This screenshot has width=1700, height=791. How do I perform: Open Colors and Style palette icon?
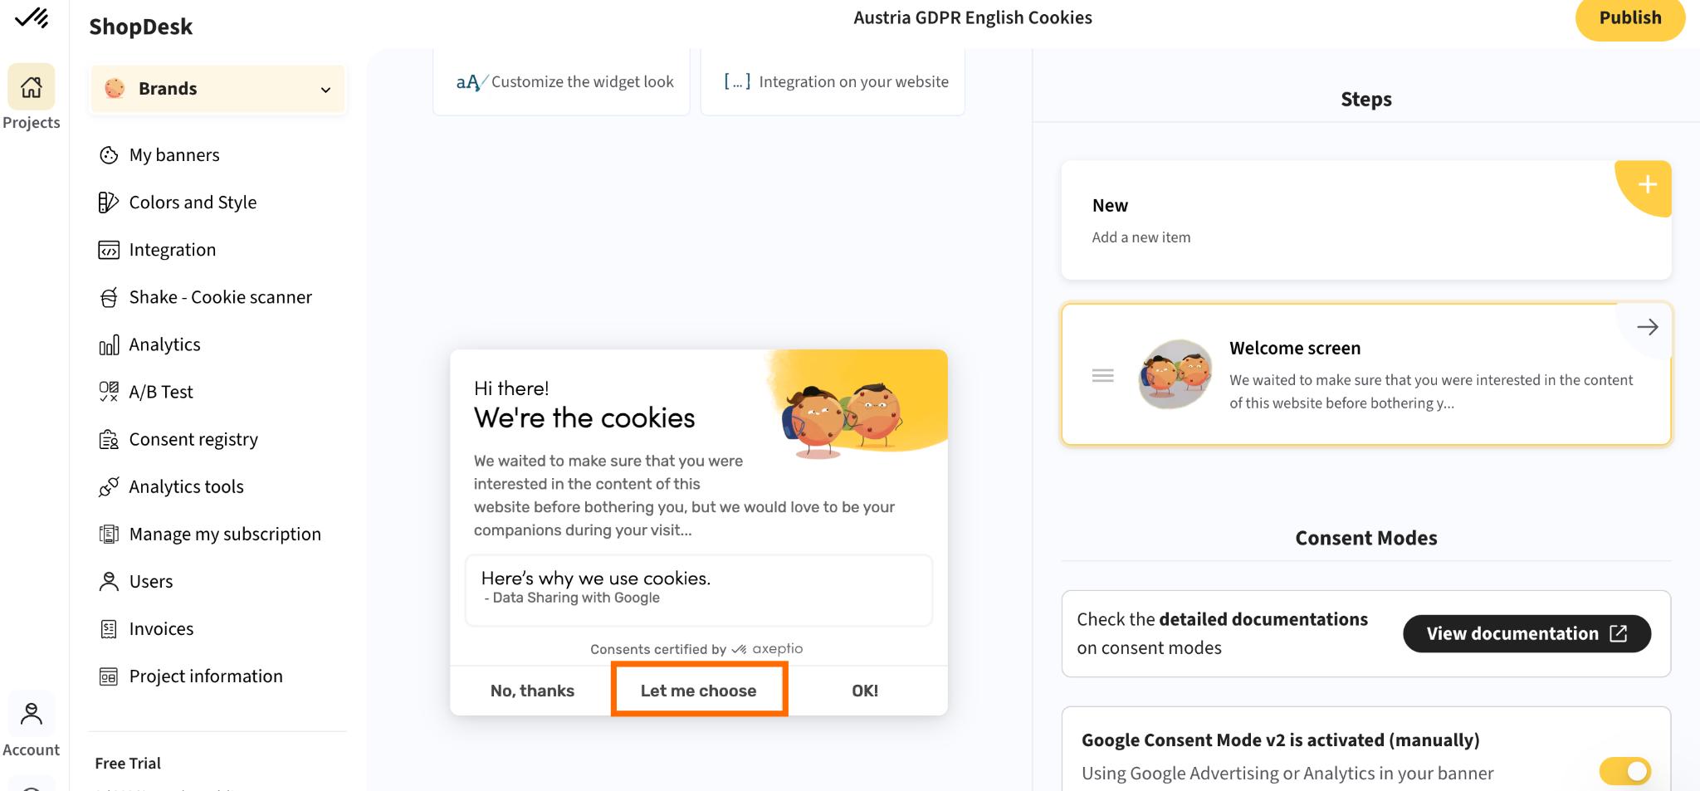pyautogui.click(x=109, y=203)
